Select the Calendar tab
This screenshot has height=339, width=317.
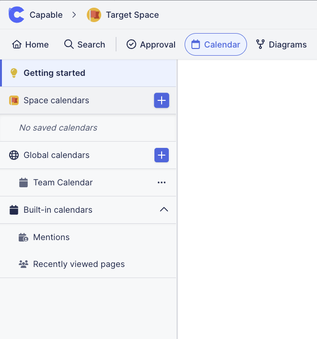click(x=216, y=45)
